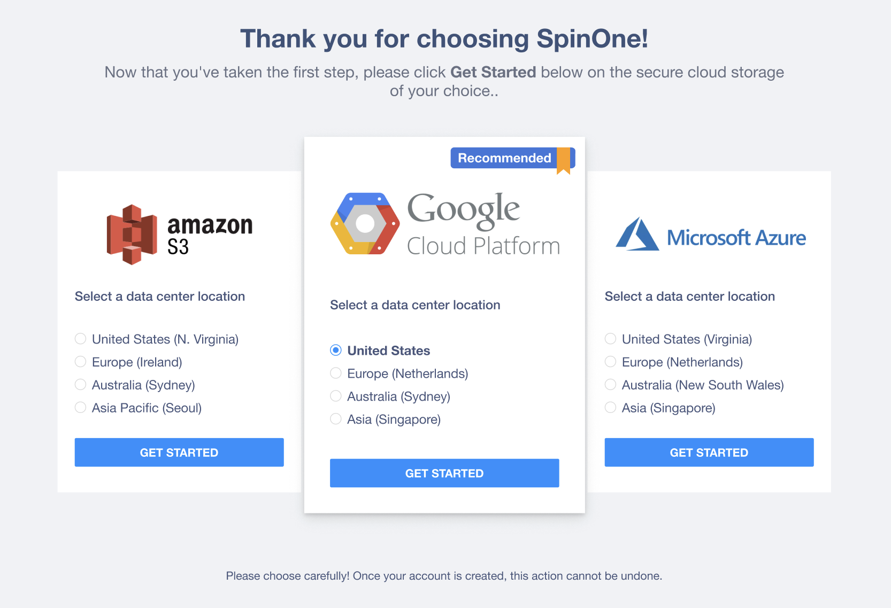Click the Microsoft Azure logo
This screenshot has width=891, height=608.
click(x=710, y=235)
